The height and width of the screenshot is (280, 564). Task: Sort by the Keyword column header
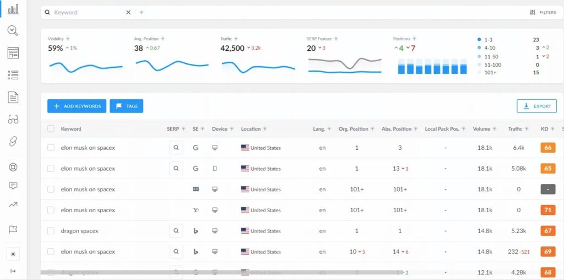click(71, 129)
